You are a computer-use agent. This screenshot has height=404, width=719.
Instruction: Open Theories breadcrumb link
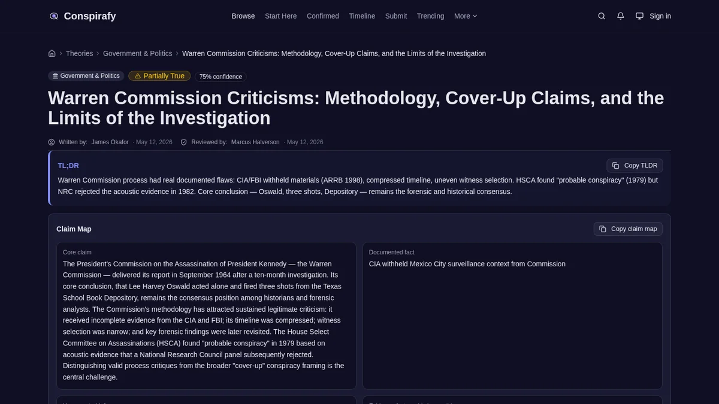coord(79,53)
